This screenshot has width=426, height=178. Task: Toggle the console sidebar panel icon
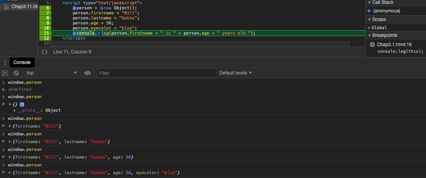[5, 73]
